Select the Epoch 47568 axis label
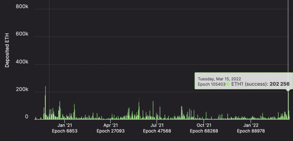293x141 pixels. pyautogui.click(x=157, y=131)
